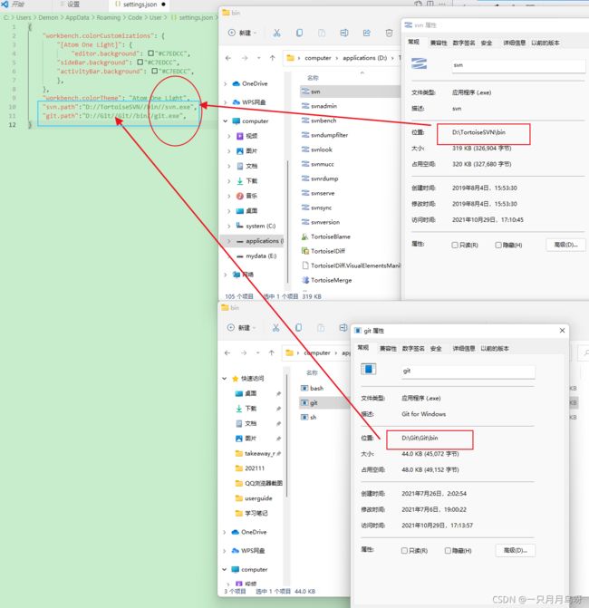Open userguide folder in lower quick access
This screenshot has width=589, height=608.
[254, 498]
